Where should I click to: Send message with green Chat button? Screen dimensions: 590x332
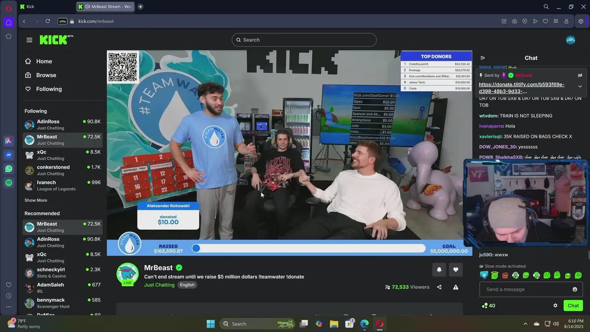coord(573,306)
